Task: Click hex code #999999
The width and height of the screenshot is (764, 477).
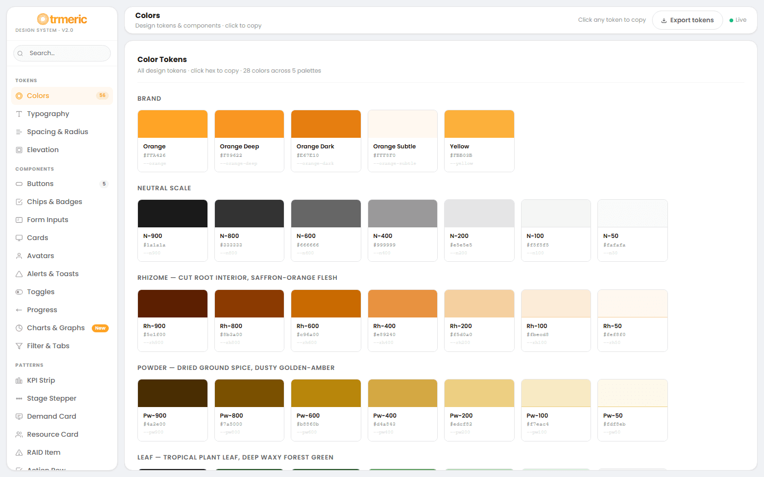Action: [x=384, y=245]
